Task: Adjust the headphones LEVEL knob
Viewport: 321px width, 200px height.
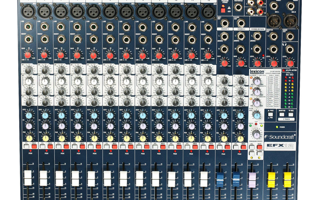Action: 290,63
